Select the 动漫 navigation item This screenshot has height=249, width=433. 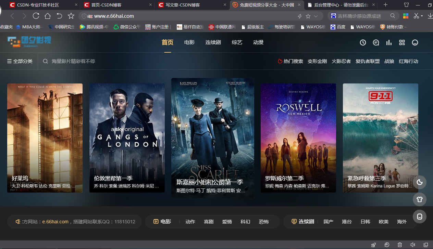(x=258, y=42)
